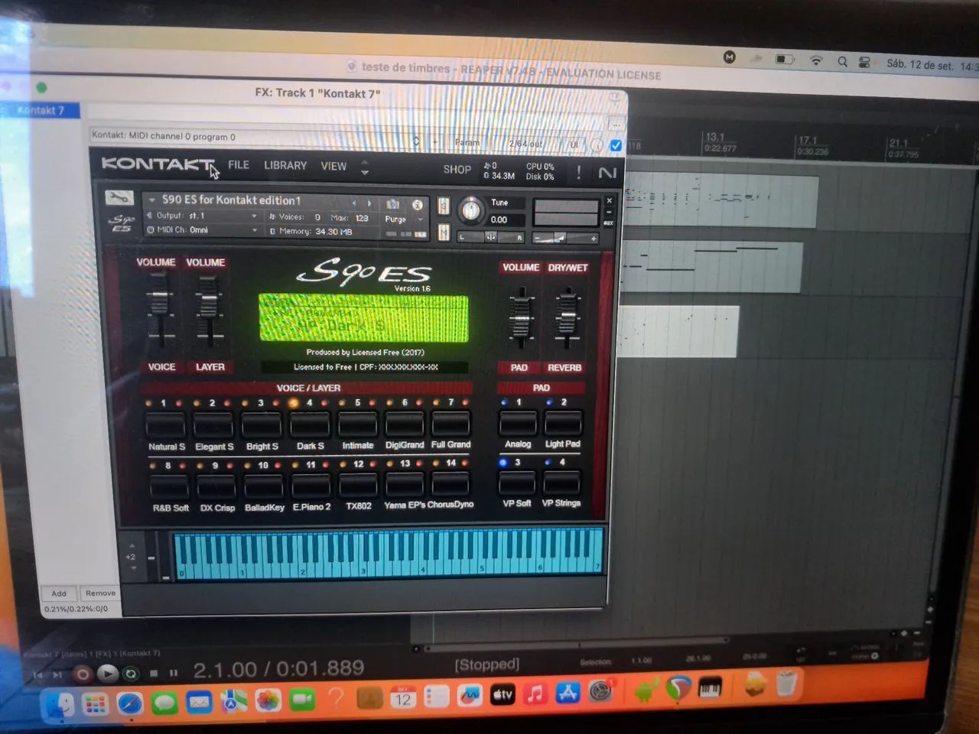This screenshot has width=979, height=734.
Task: Toggle the Analog pad button
Action: click(x=518, y=422)
